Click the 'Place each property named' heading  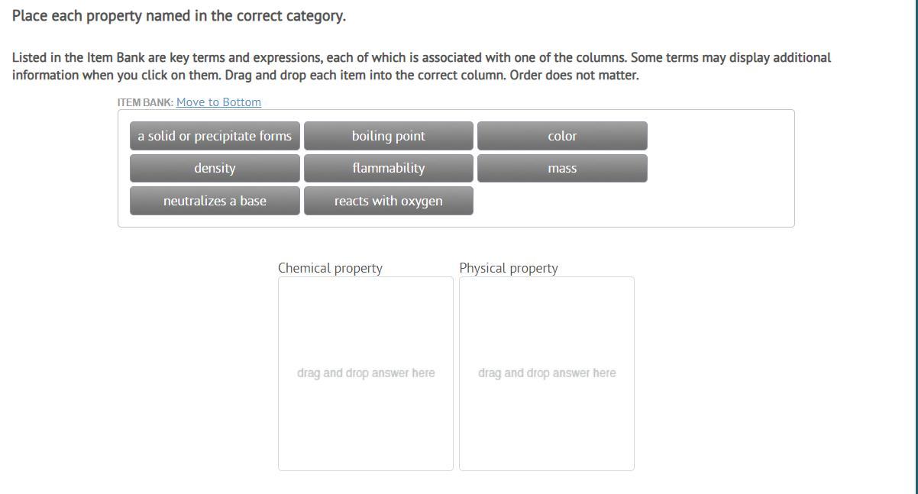pyautogui.click(x=179, y=16)
